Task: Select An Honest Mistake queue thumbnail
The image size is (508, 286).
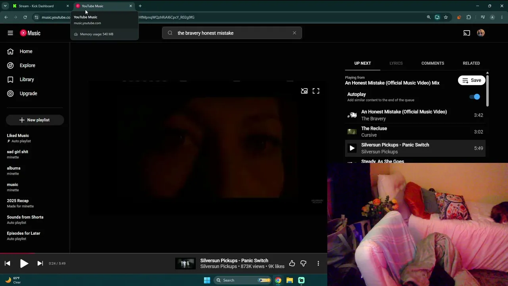Action: point(352,115)
